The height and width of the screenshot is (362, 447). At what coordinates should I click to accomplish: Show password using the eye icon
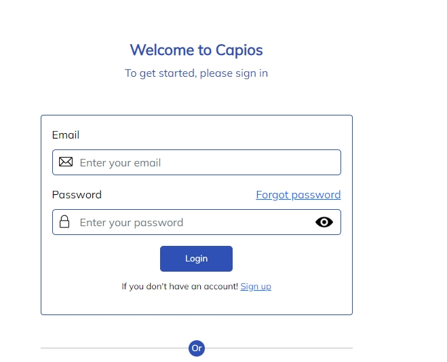point(324,222)
